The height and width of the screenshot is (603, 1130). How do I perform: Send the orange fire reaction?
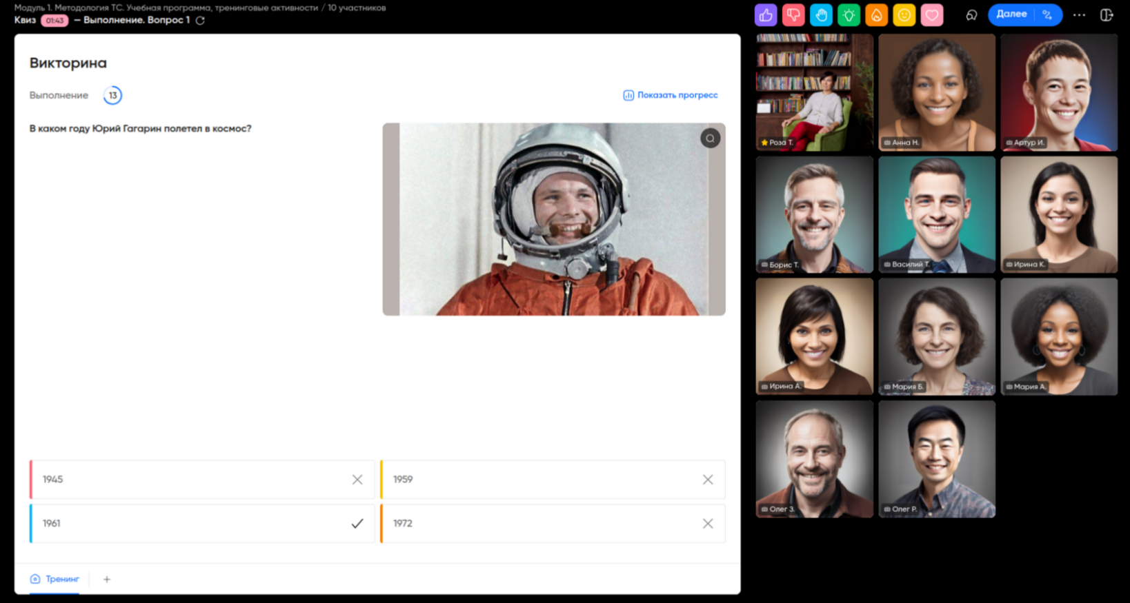pyautogui.click(x=876, y=14)
